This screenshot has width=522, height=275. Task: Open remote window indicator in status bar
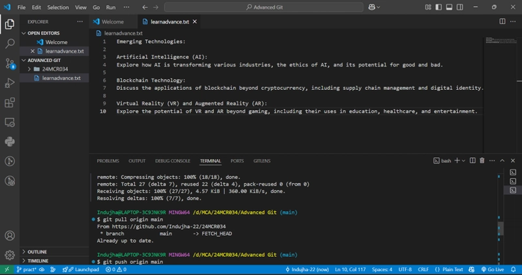point(7,269)
